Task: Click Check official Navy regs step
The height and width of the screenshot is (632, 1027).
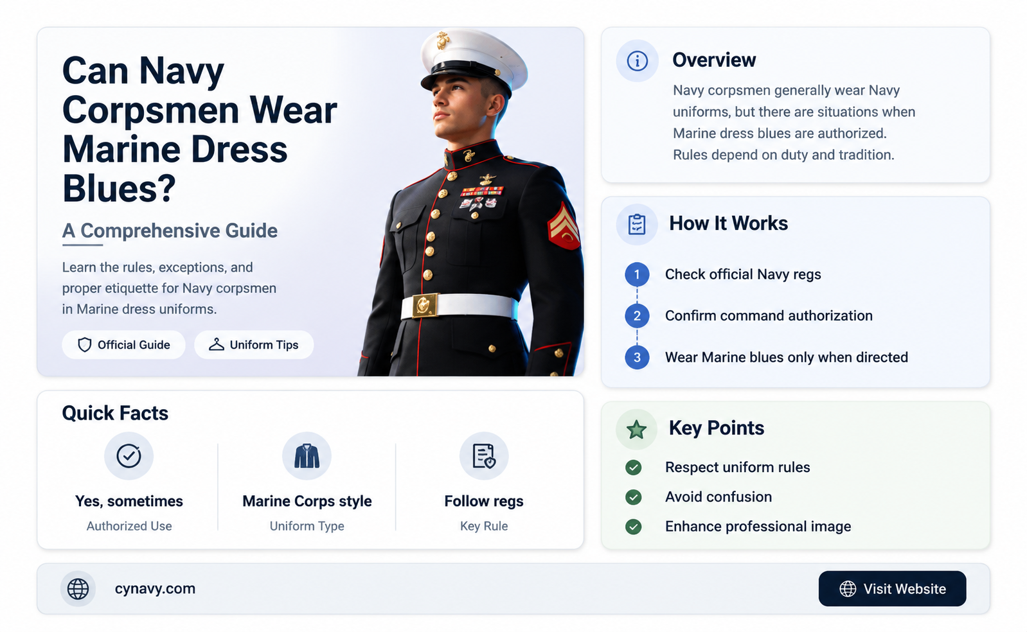Action: (743, 274)
